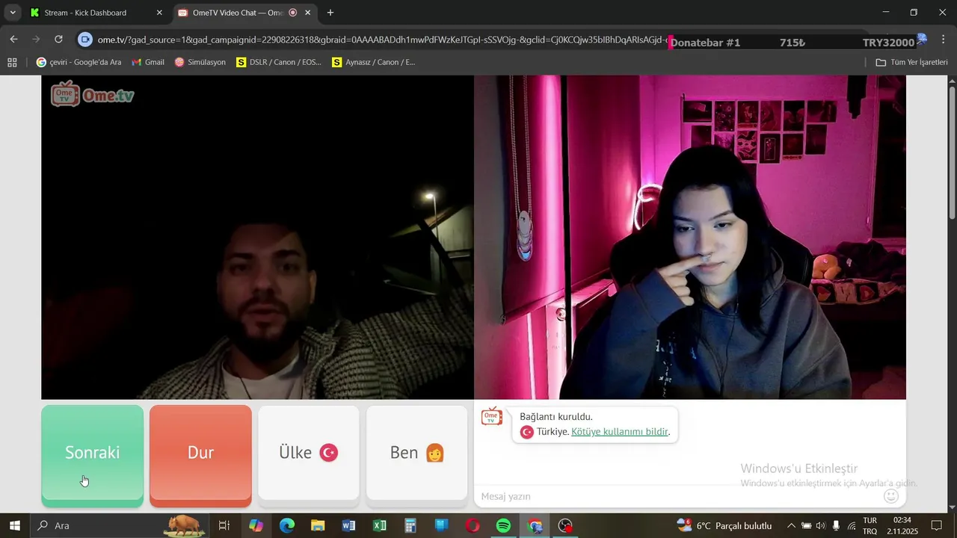Open clock showing 02:34 2.11.2025
The width and height of the screenshot is (957, 538).
click(x=902, y=525)
